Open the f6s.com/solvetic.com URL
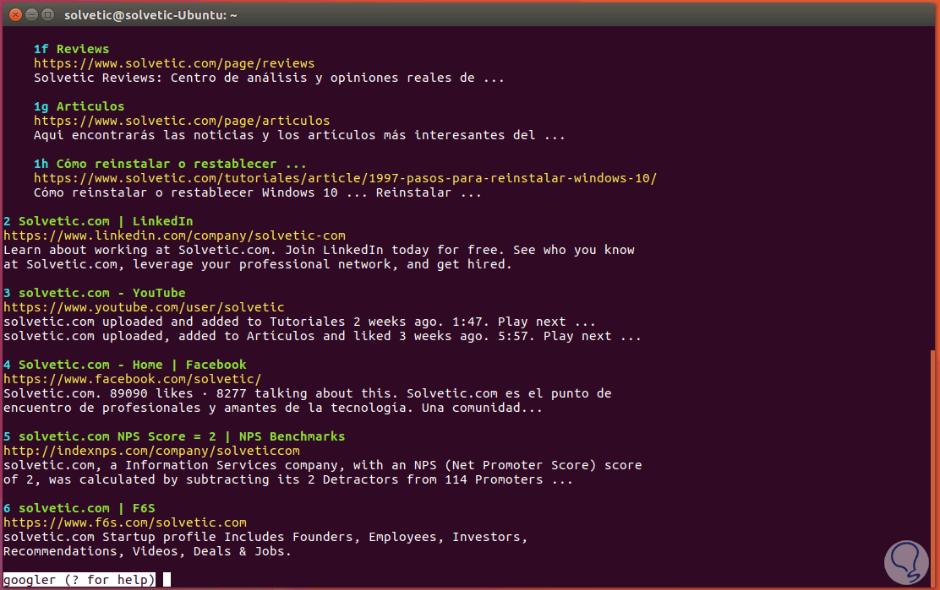940x590 pixels. click(x=125, y=523)
